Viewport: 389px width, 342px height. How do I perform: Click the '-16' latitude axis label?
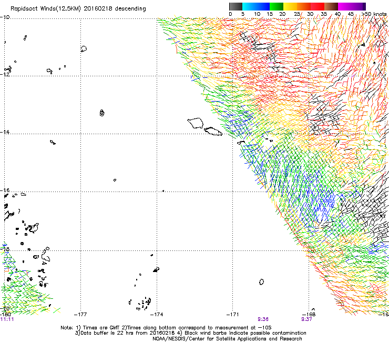point(5,190)
